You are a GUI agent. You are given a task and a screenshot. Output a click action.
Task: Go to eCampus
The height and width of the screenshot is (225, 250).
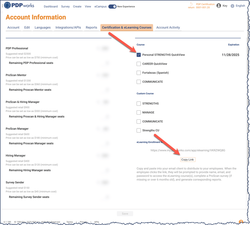coord(100,7)
